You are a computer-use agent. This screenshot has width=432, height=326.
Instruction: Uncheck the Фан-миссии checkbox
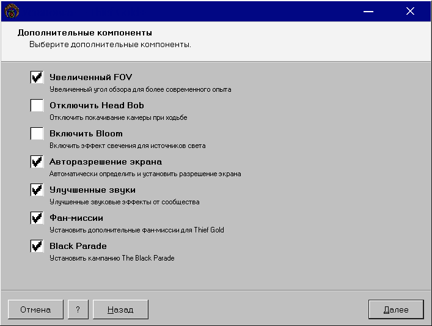pyautogui.click(x=37, y=218)
